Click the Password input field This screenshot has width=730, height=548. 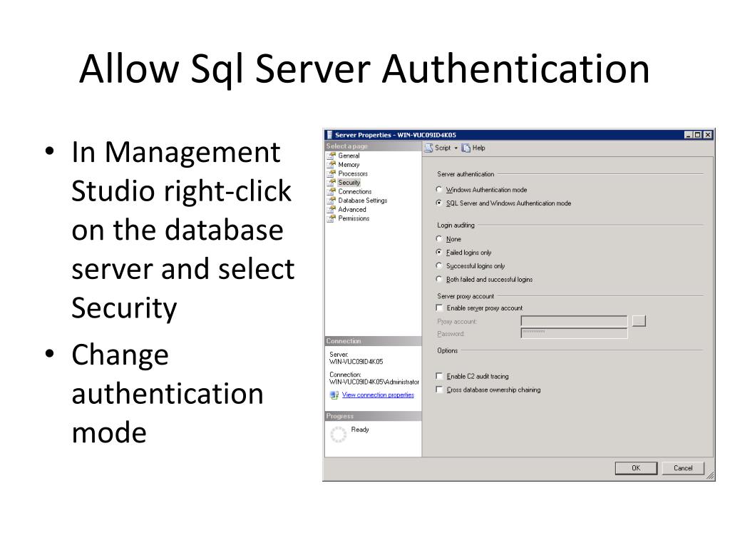pos(574,333)
